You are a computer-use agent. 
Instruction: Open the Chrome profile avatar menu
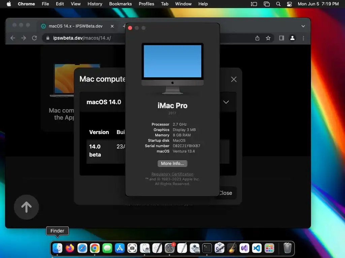(x=292, y=38)
